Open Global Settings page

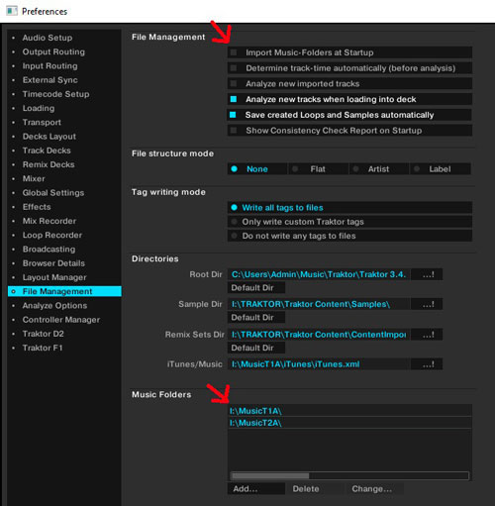click(53, 193)
